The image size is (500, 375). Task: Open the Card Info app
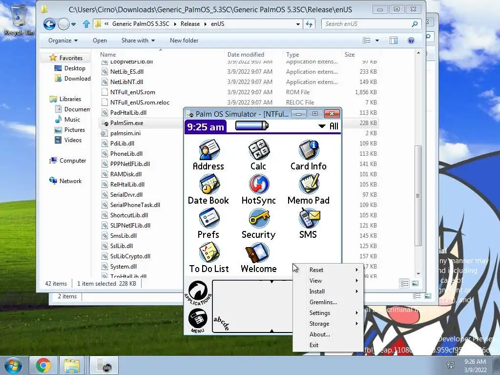309,155
